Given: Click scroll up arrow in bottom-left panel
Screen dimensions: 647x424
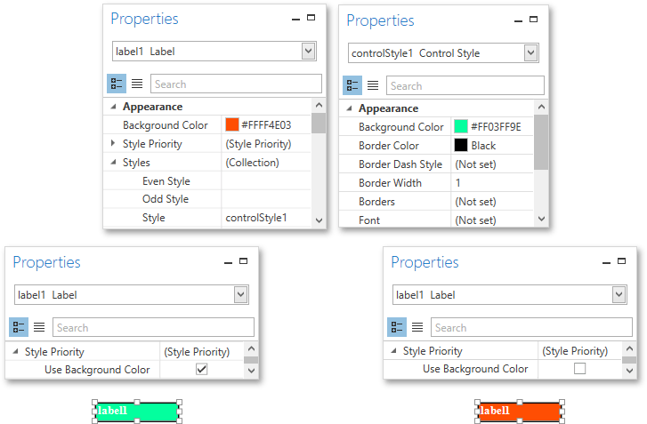Looking at the screenshot, I should (x=251, y=348).
